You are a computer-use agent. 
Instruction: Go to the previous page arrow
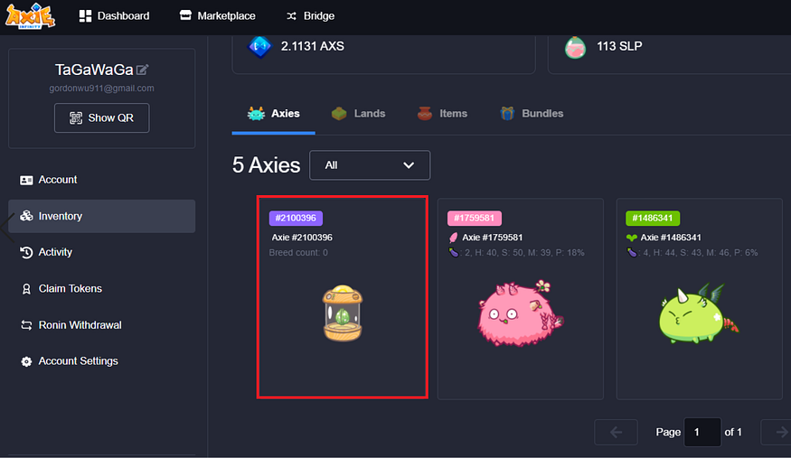616,432
